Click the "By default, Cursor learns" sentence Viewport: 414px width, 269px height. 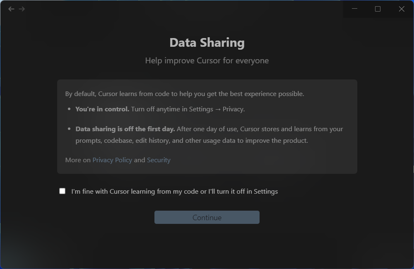[x=185, y=94]
